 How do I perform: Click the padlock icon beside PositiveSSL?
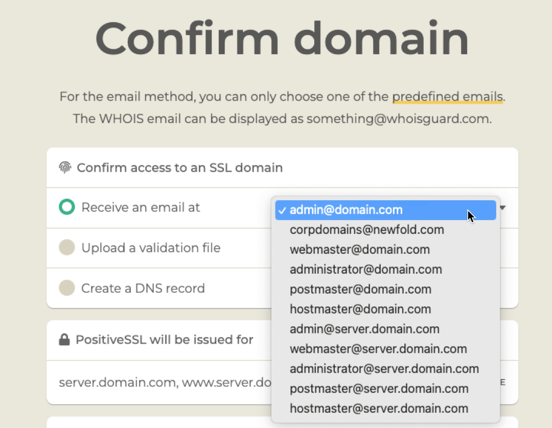(64, 339)
